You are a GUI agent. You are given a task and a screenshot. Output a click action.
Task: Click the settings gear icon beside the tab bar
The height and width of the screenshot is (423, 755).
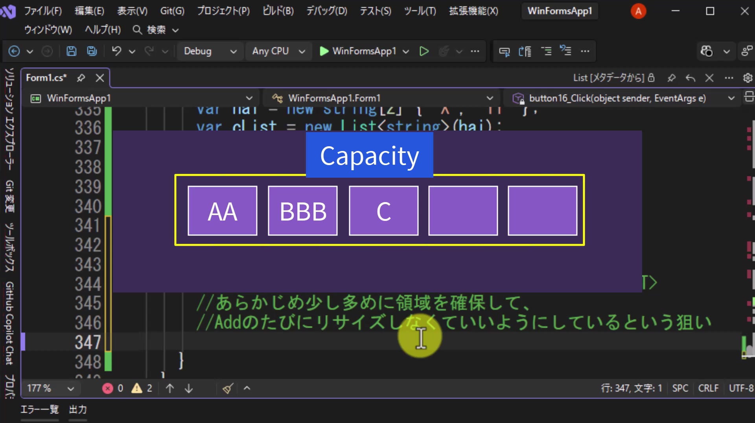pos(748,78)
